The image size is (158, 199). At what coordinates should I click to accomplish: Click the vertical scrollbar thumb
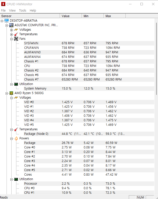(x=156, y=59)
